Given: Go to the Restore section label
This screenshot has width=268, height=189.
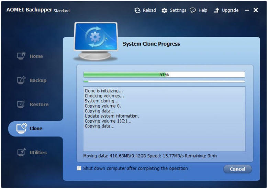Looking at the screenshot, I should click(39, 104).
